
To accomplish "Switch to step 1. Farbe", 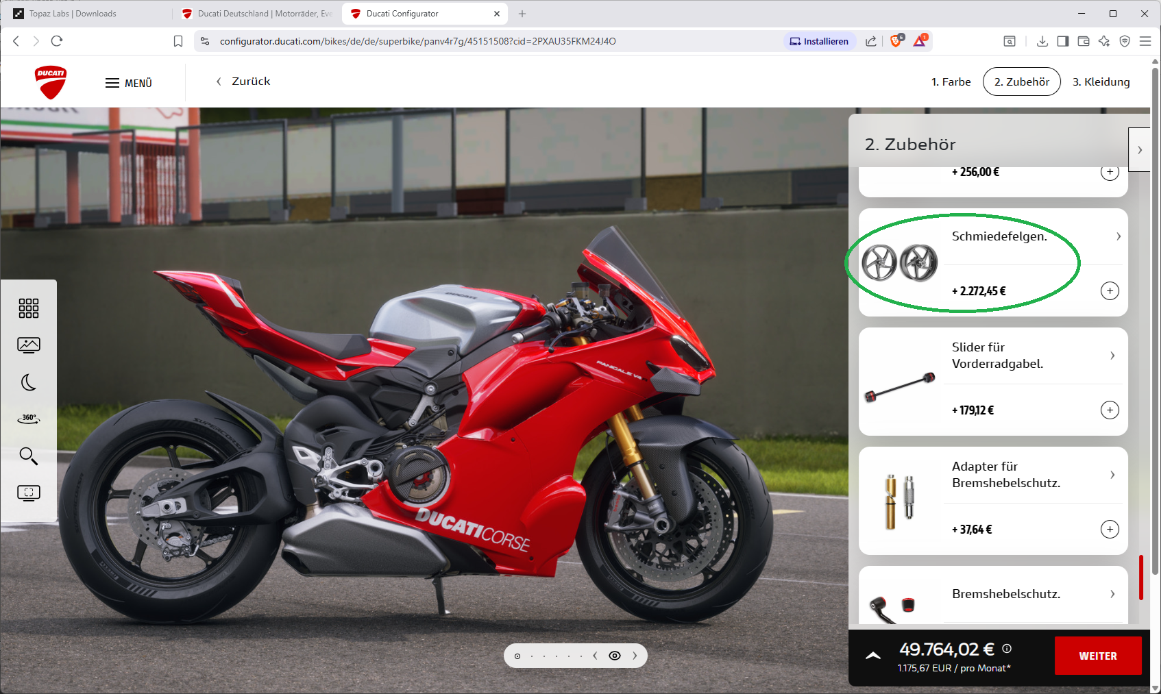I will point(951,82).
